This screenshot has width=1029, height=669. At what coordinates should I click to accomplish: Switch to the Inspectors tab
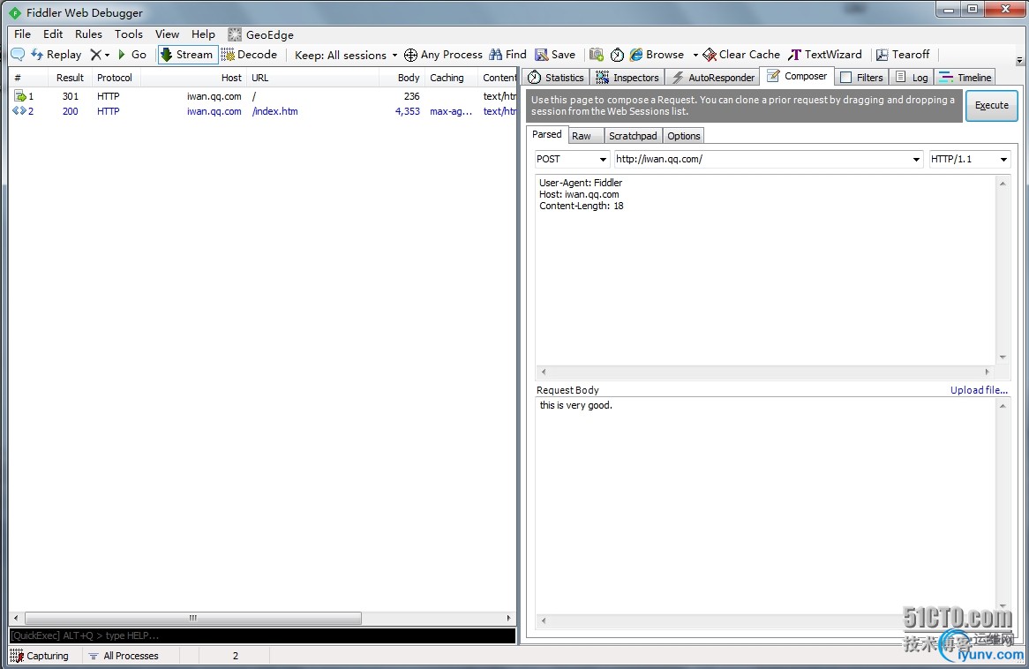(x=627, y=78)
